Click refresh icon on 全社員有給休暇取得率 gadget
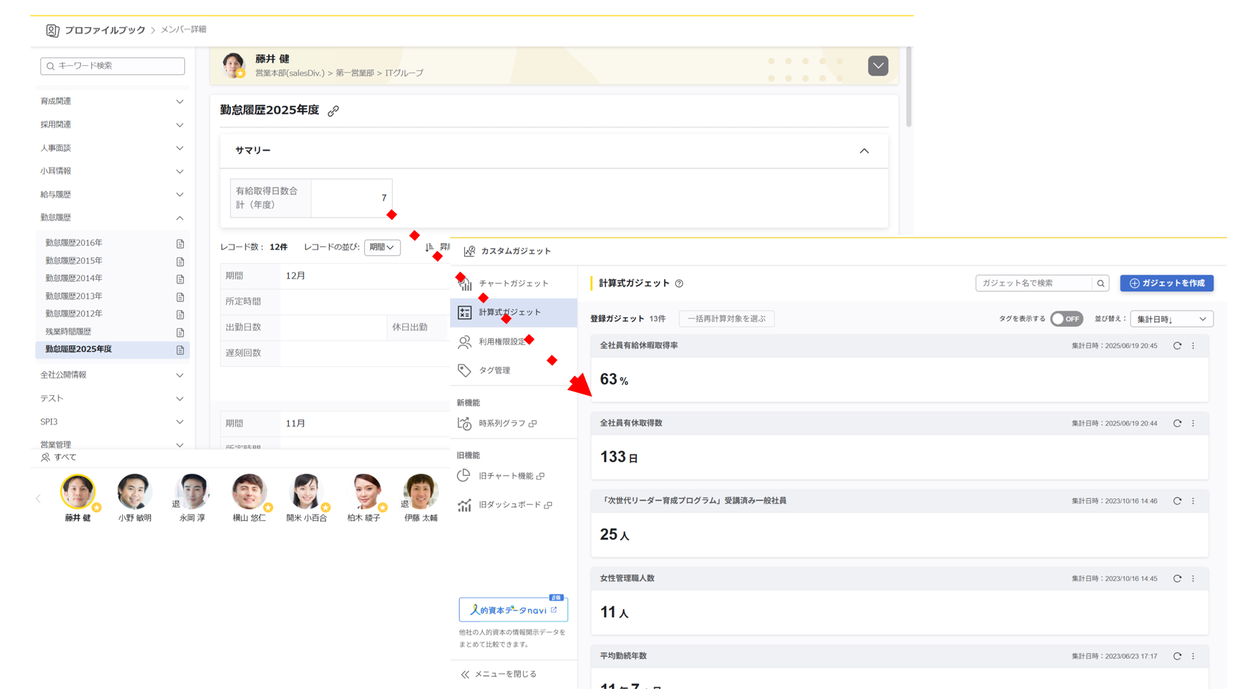1238x696 pixels. (1177, 346)
